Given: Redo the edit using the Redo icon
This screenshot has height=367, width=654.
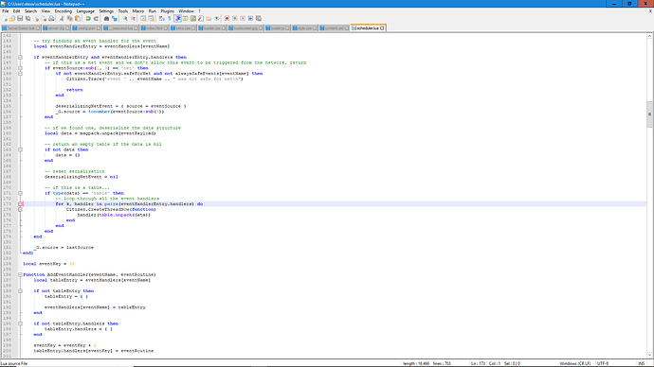Looking at the screenshot, I should point(96,18).
